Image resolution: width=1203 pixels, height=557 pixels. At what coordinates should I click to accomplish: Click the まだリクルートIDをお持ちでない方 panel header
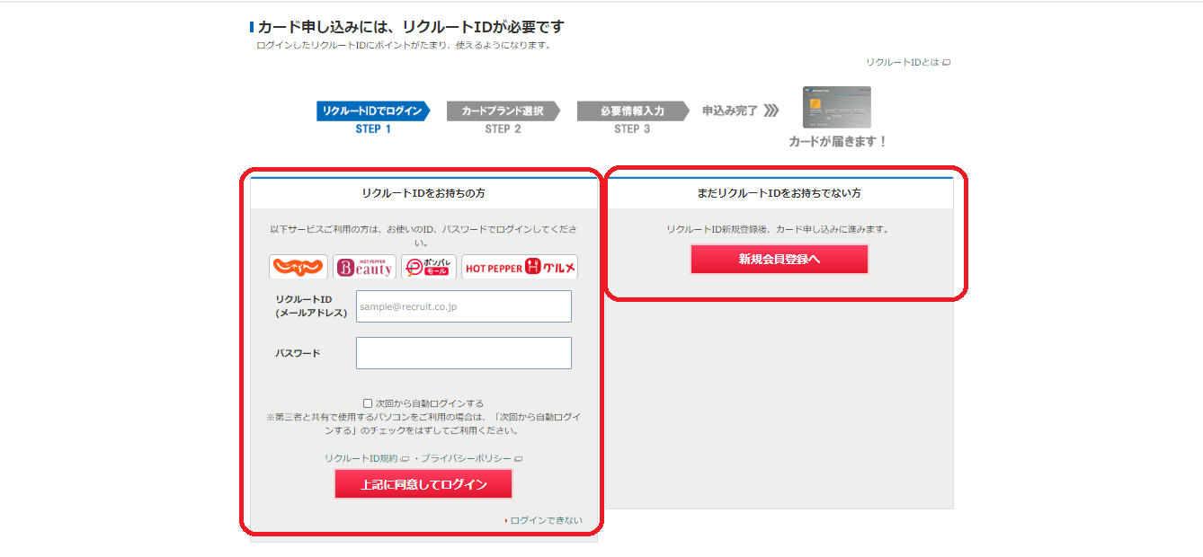click(x=780, y=193)
